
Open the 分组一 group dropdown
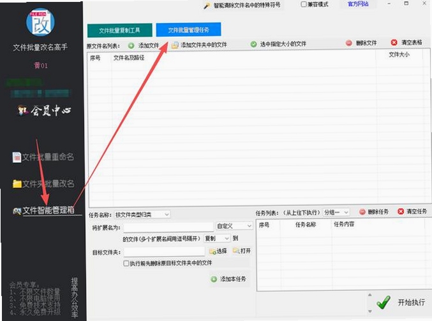point(336,212)
